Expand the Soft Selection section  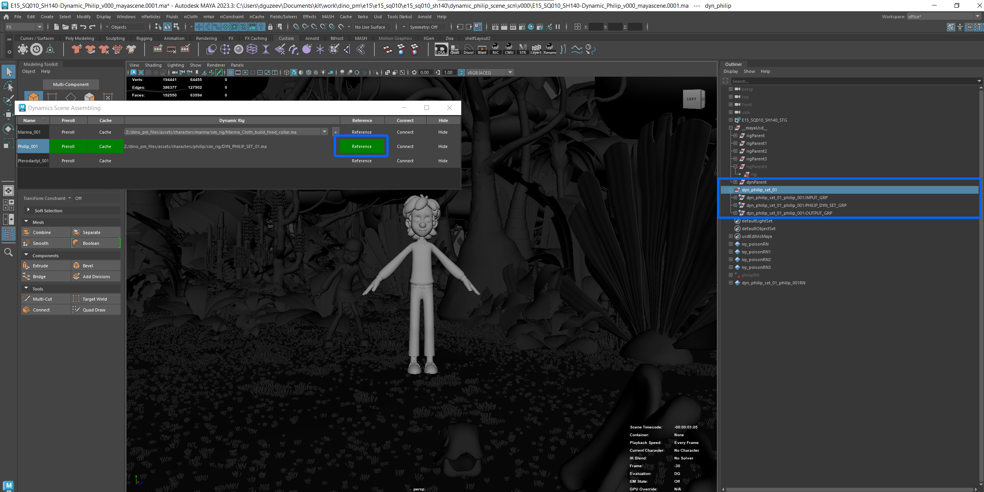tap(28, 210)
